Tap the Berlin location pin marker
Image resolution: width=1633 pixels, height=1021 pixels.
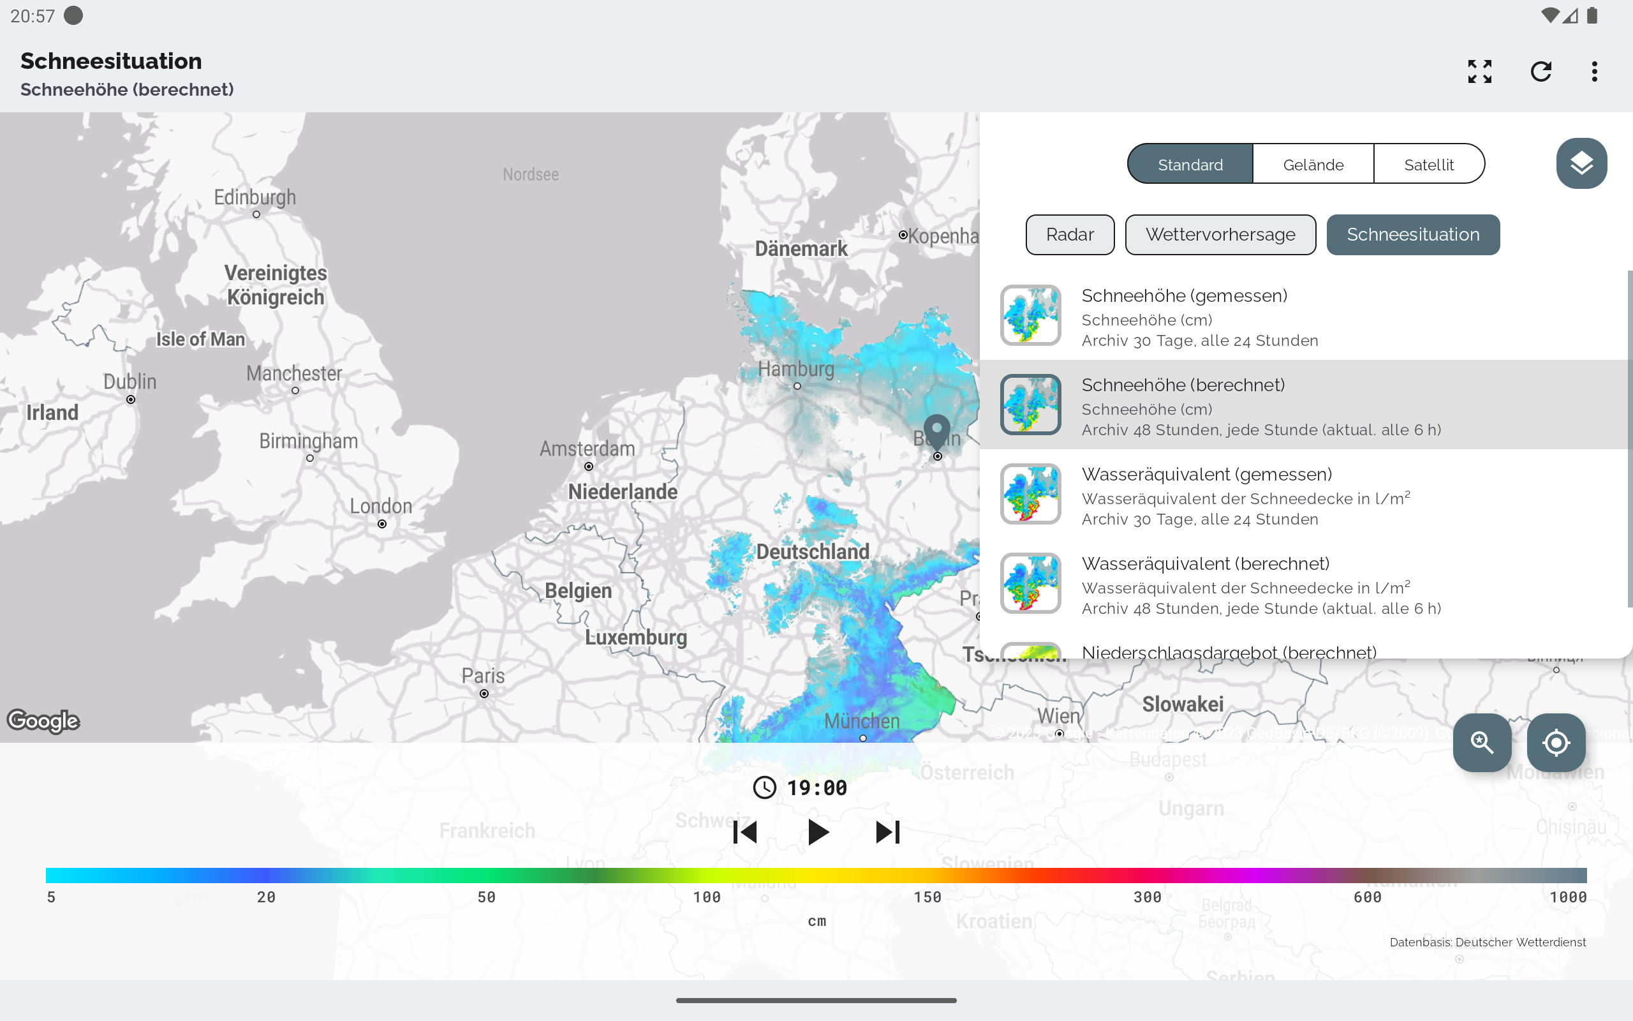click(936, 429)
